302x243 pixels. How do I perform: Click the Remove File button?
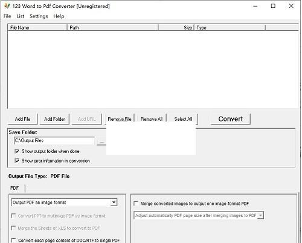pyautogui.click(x=120, y=119)
